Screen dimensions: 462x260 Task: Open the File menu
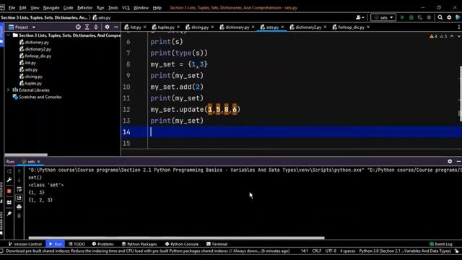coord(12,8)
